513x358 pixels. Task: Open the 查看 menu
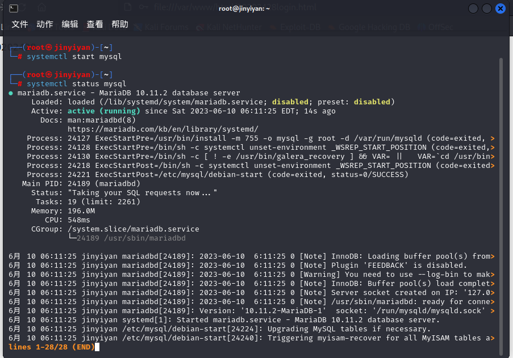coord(94,24)
